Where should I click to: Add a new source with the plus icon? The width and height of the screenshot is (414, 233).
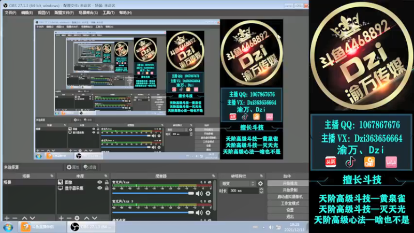tap(61, 218)
